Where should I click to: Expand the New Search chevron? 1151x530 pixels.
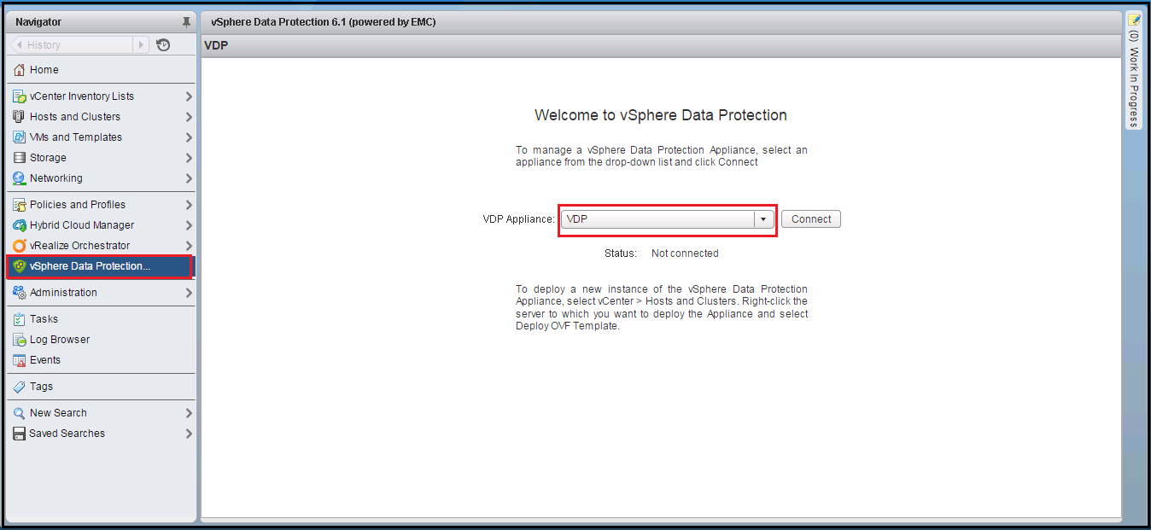[x=189, y=413]
